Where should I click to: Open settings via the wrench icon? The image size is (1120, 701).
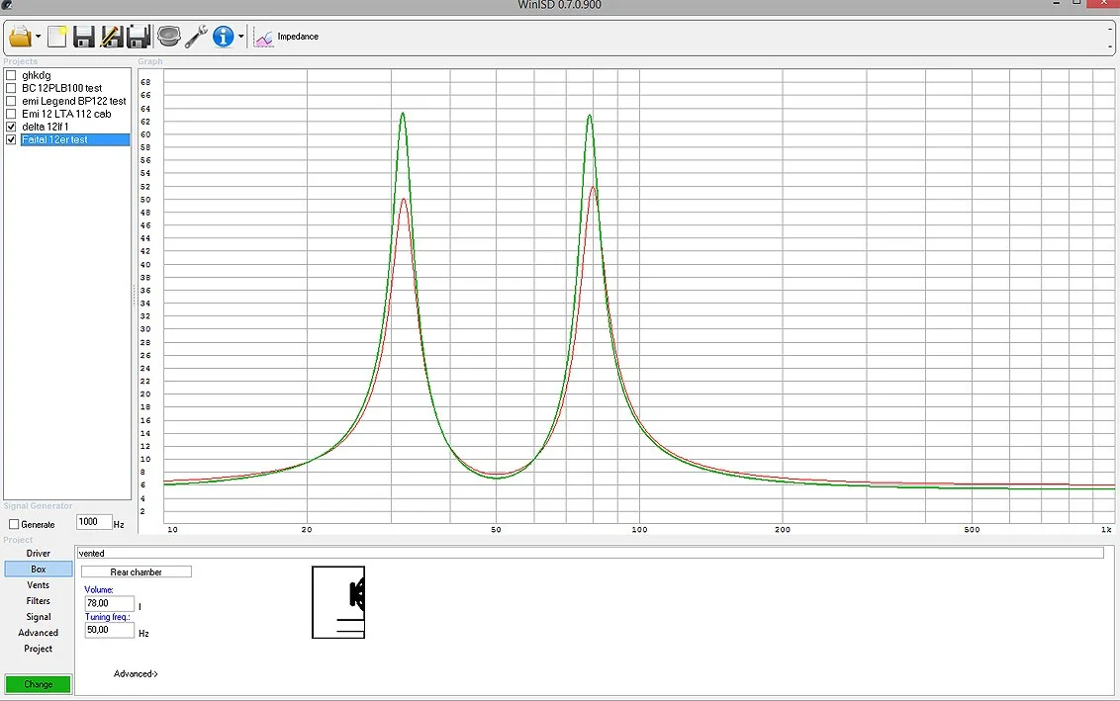(x=196, y=38)
